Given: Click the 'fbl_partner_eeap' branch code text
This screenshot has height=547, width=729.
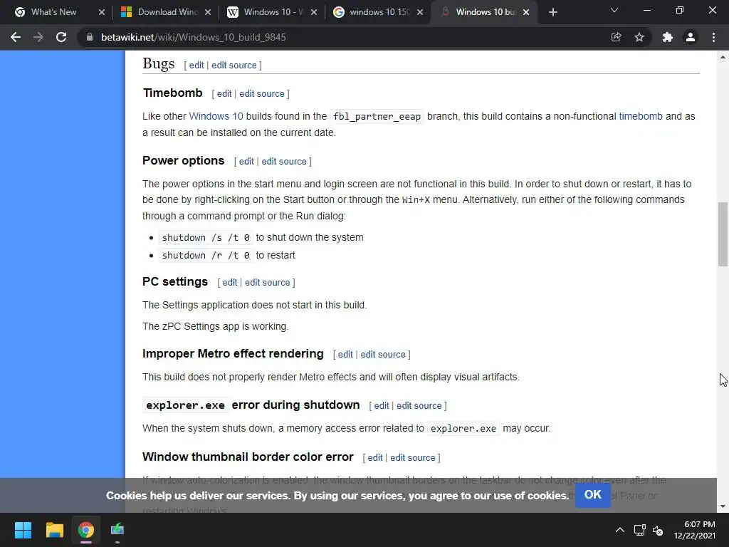Looking at the screenshot, I should coord(377,117).
